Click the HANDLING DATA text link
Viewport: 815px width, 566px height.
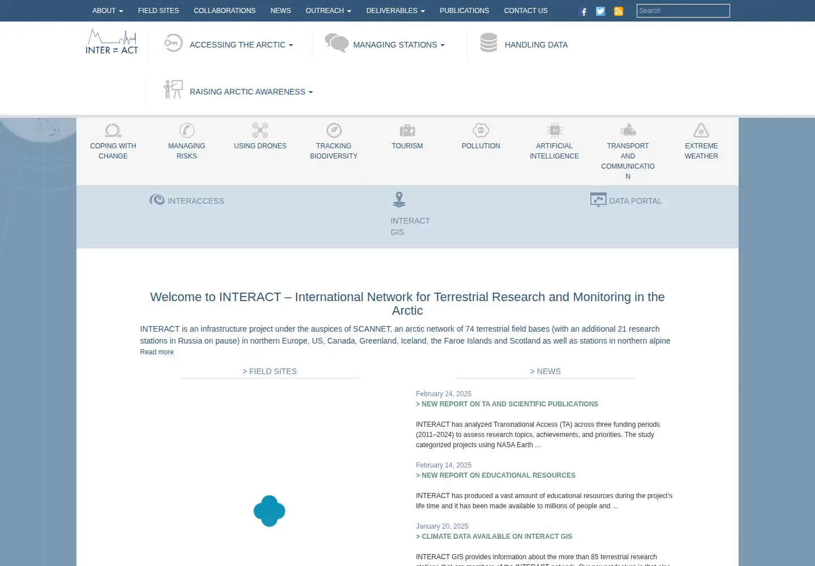pyautogui.click(x=536, y=45)
